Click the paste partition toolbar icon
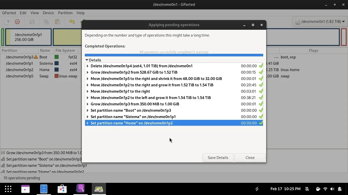The width and height of the screenshot is (348, 195). pos(58,22)
